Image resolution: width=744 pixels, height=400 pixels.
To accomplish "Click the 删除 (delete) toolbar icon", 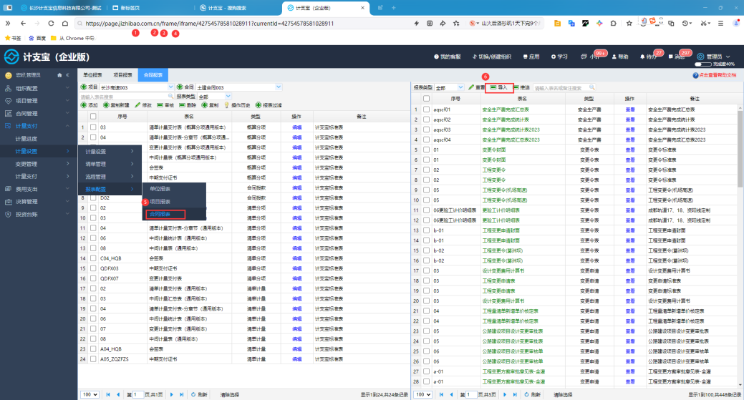I will [182, 105].
